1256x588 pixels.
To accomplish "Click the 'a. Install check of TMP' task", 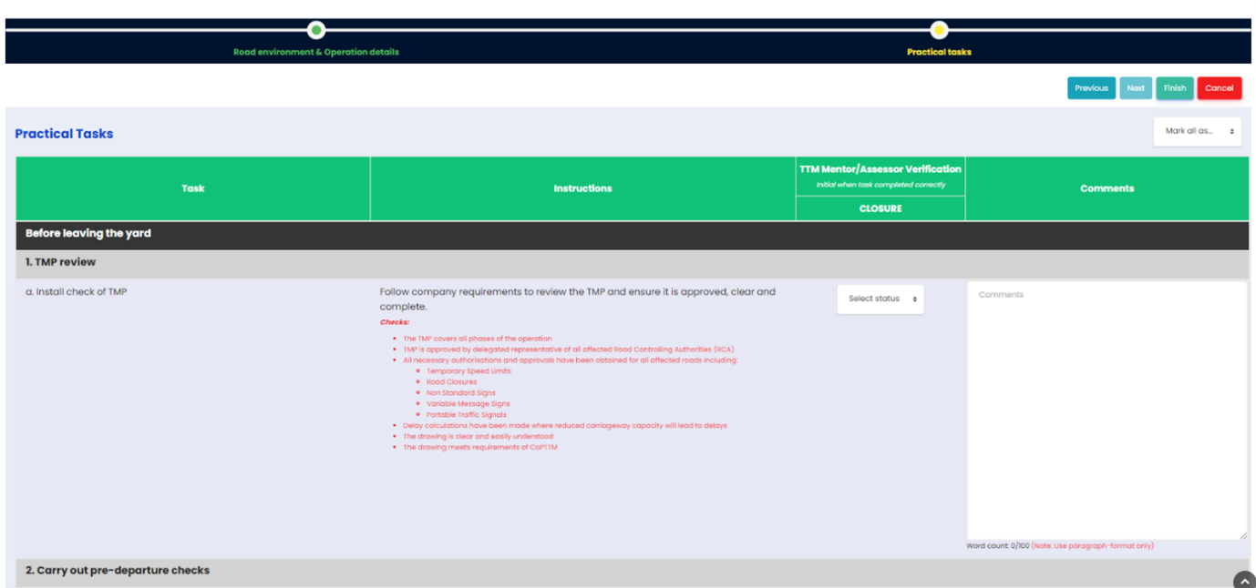I will [x=76, y=292].
